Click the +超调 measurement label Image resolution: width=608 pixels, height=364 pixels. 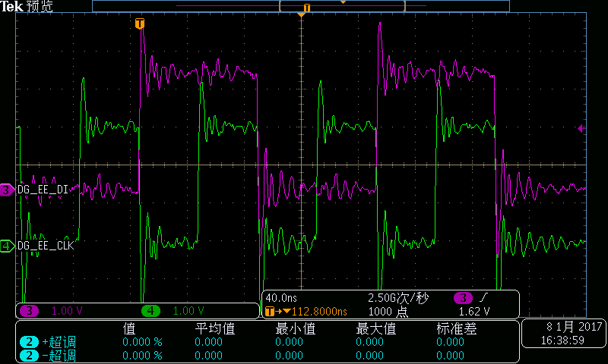[59, 342]
